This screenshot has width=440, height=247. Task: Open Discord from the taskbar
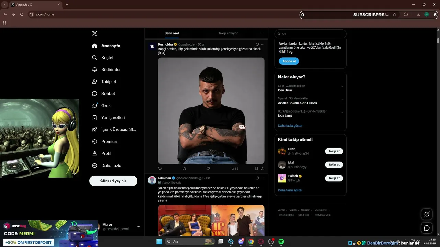point(241,242)
